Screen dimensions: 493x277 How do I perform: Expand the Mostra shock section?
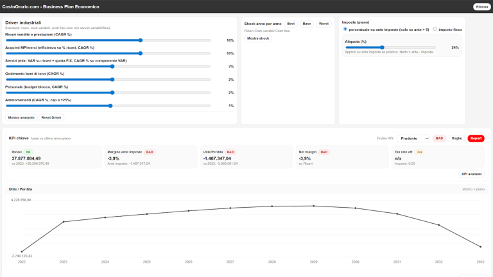pos(259,38)
